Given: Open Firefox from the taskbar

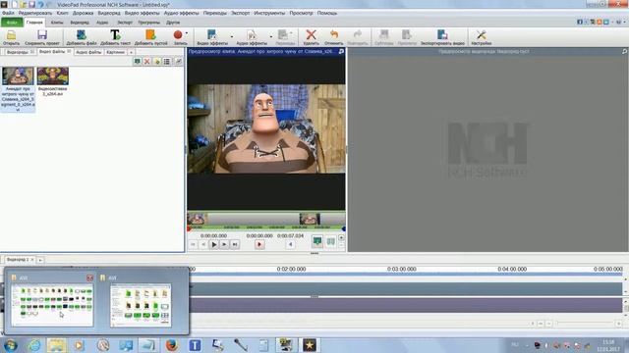Looking at the screenshot, I should (172, 344).
